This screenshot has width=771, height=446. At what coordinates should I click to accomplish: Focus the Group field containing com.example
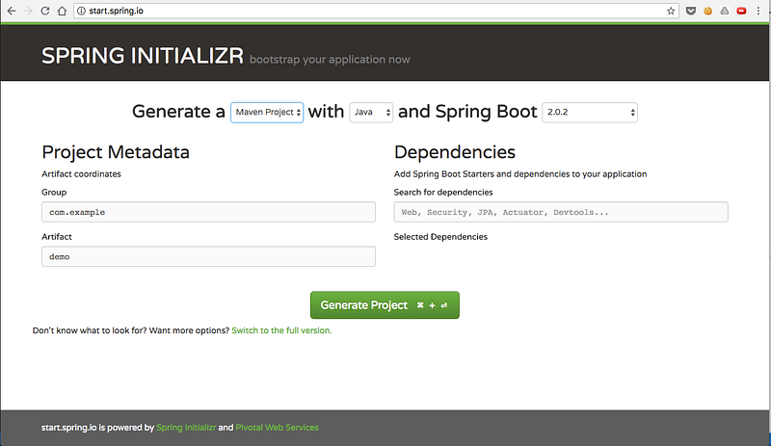pyautogui.click(x=208, y=212)
